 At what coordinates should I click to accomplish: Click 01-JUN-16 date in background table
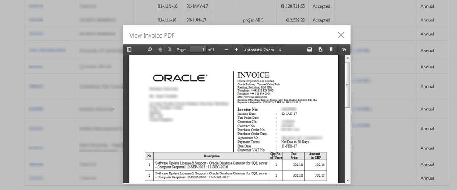[x=167, y=6]
